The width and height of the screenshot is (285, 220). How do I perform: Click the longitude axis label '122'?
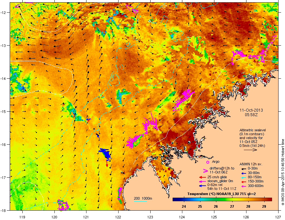coord(118,216)
